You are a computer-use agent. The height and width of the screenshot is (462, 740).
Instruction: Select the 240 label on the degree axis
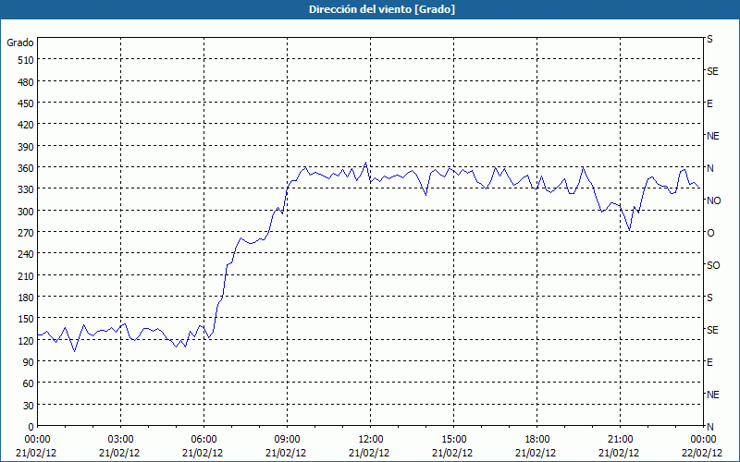[27, 255]
